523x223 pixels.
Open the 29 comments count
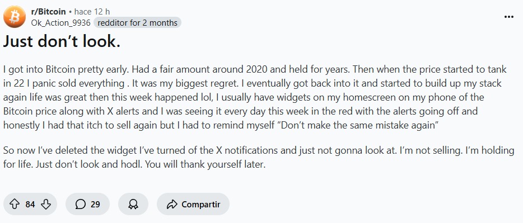[x=95, y=205]
